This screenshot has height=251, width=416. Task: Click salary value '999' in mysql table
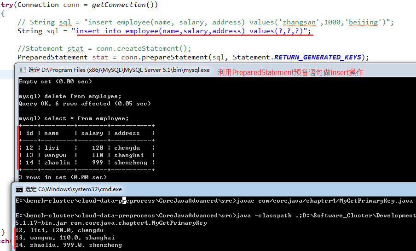click(98, 163)
